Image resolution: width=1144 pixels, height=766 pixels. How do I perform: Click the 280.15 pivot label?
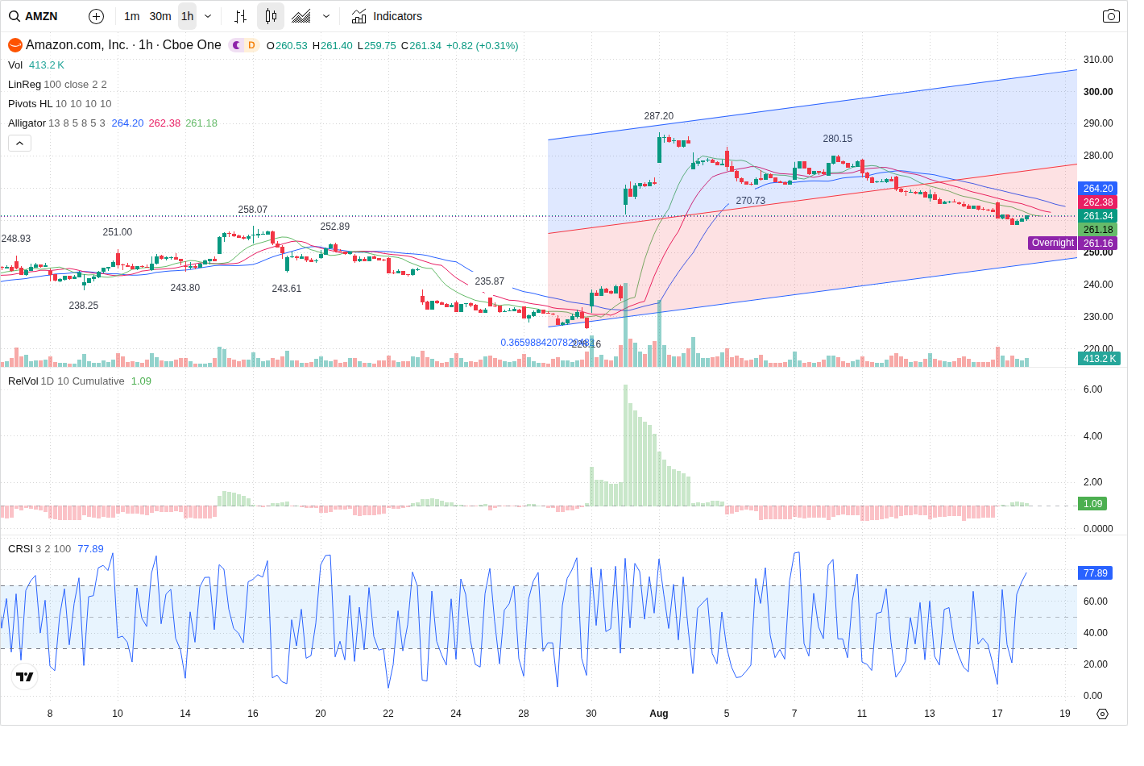[x=838, y=139]
